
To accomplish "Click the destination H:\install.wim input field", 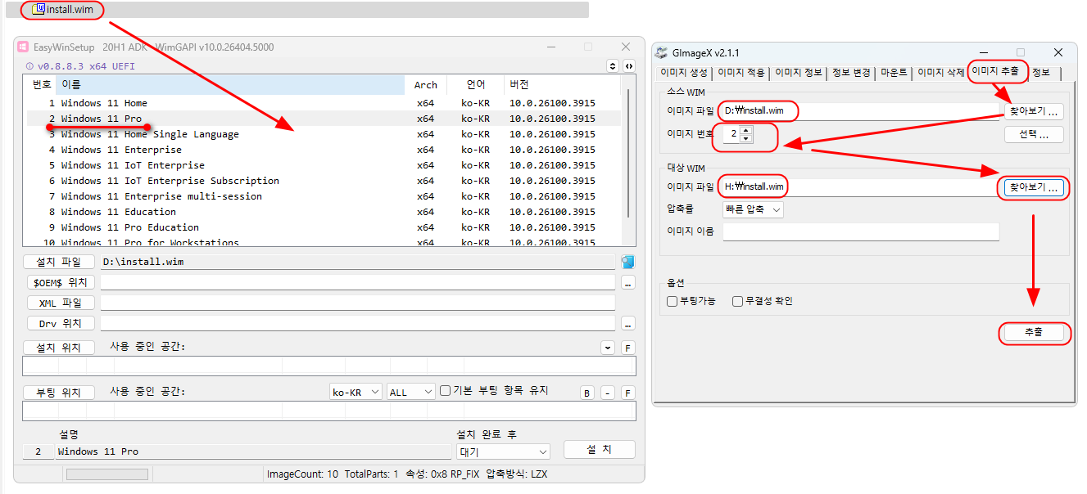I will [859, 187].
